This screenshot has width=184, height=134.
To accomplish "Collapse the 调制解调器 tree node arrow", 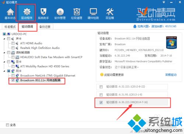I will click(x=4, y=53).
